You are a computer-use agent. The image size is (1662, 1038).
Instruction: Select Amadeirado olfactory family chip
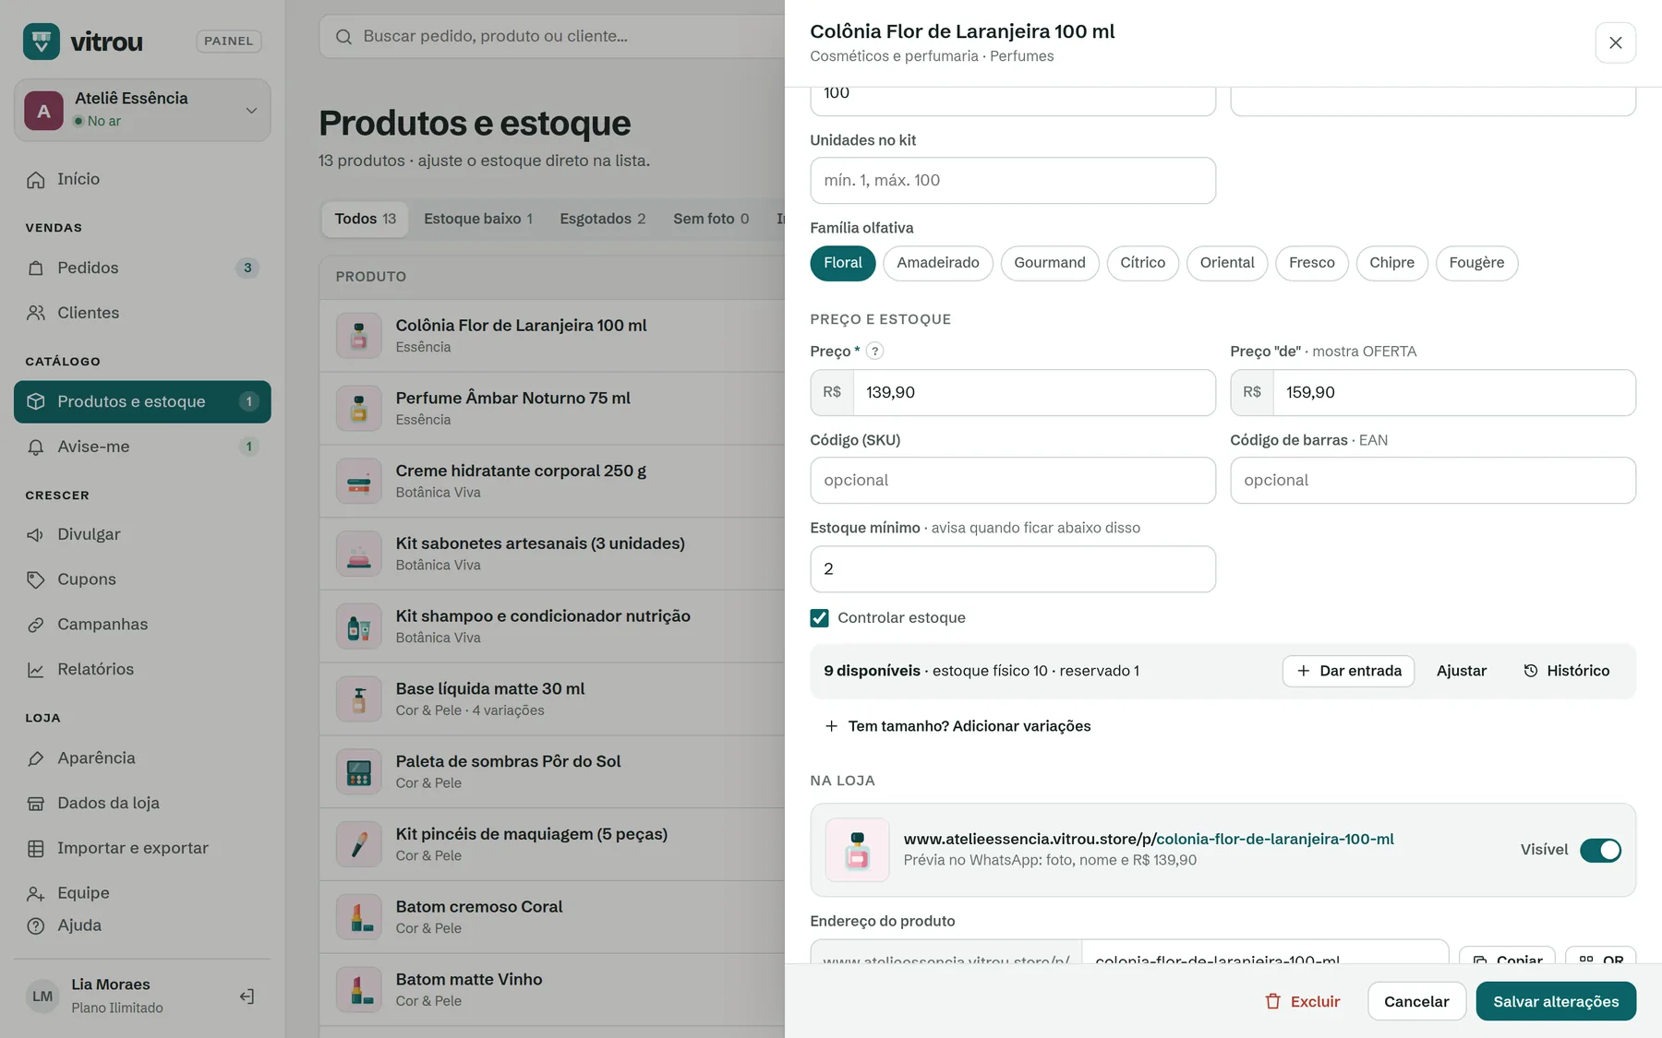coord(938,263)
